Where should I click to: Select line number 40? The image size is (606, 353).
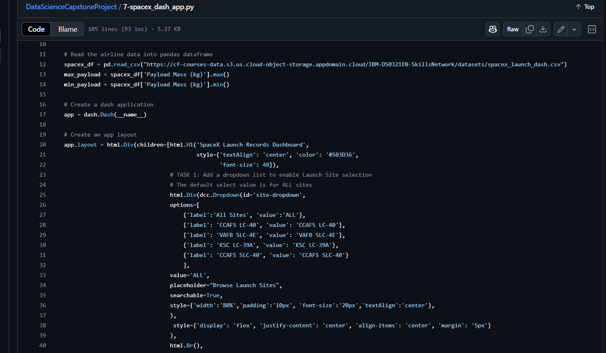[x=43, y=345]
